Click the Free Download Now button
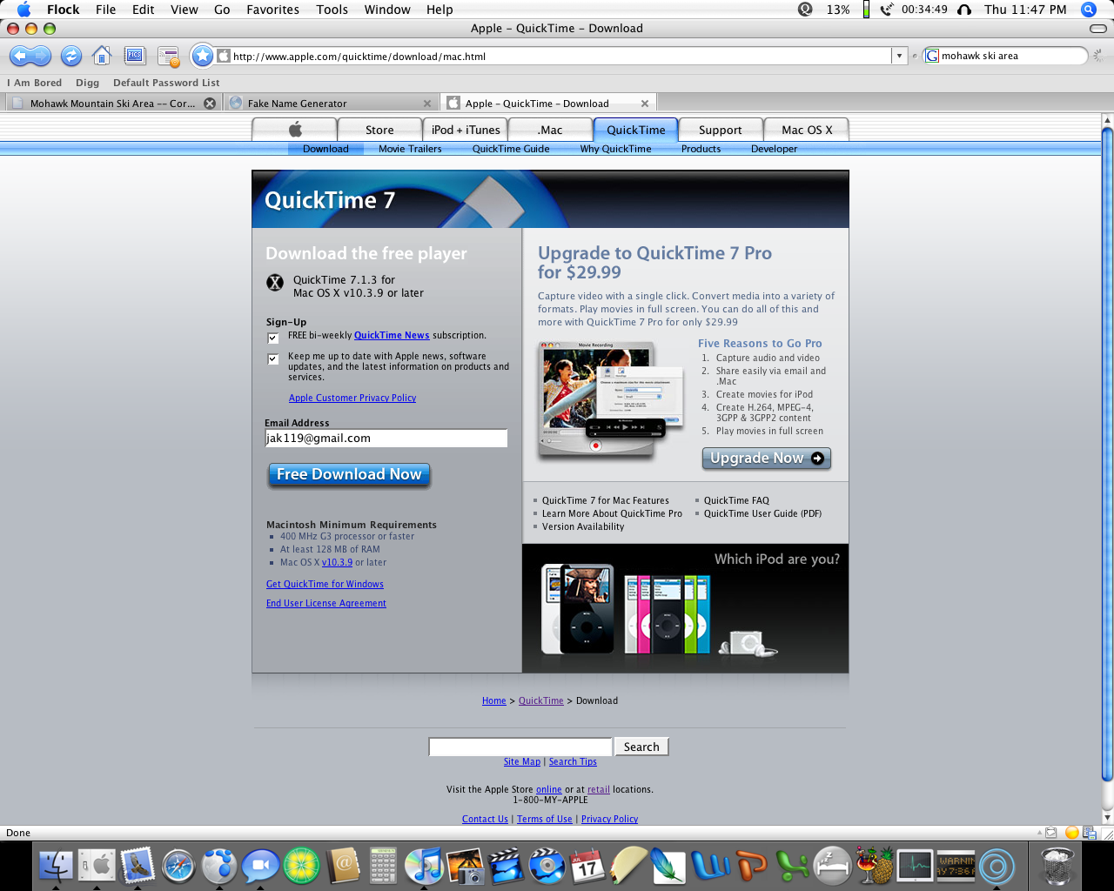This screenshot has width=1114, height=891. (x=349, y=474)
